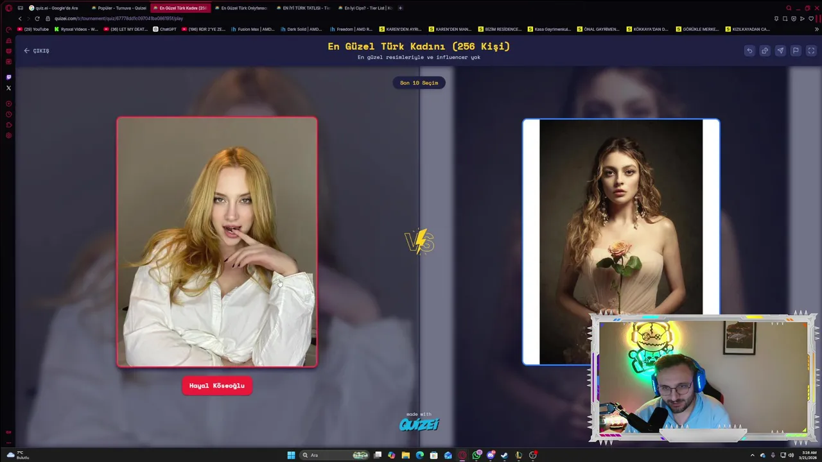
Task: Open clock showing 3:16 AM
Action: tap(809, 455)
